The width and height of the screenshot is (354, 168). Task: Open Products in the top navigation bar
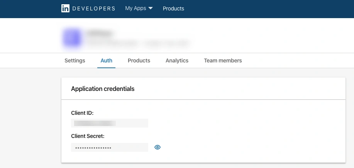(173, 8)
